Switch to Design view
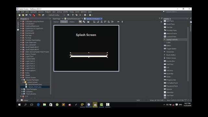The image size is (208, 117). tap(64, 22)
